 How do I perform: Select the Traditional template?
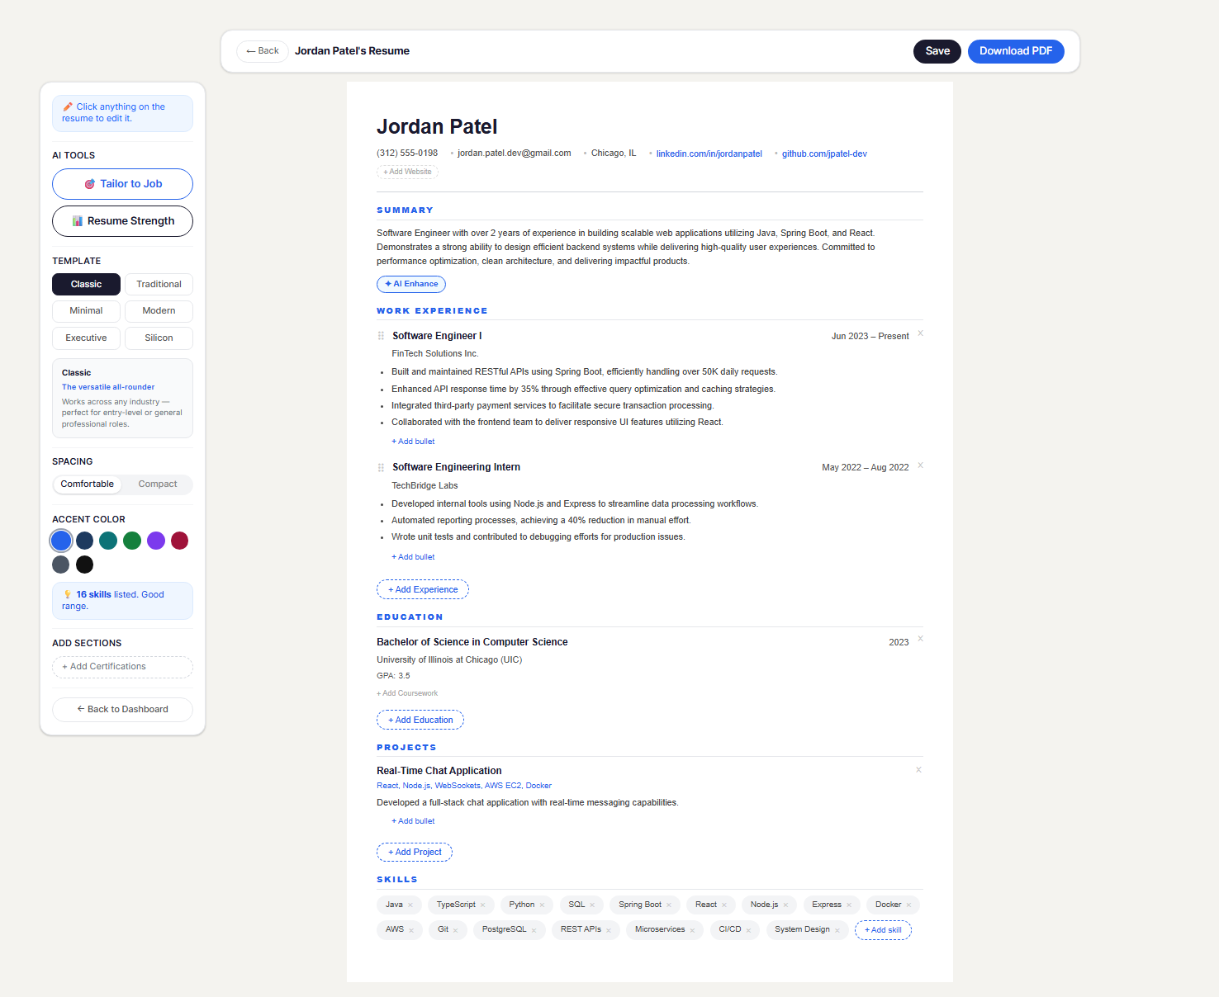tap(159, 284)
